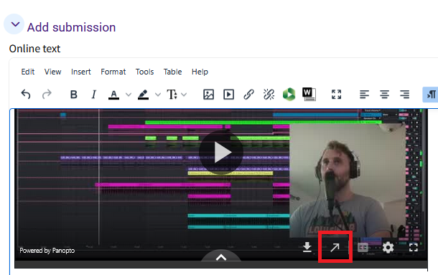Click the Word import icon

(309, 95)
